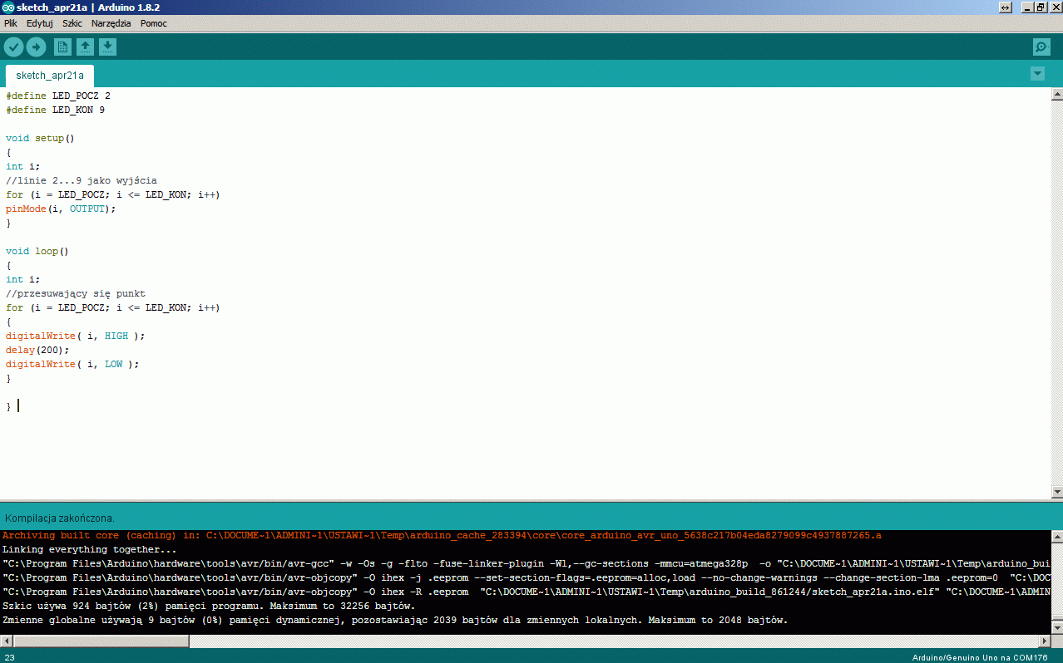Open the Edytuj menu

39,23
